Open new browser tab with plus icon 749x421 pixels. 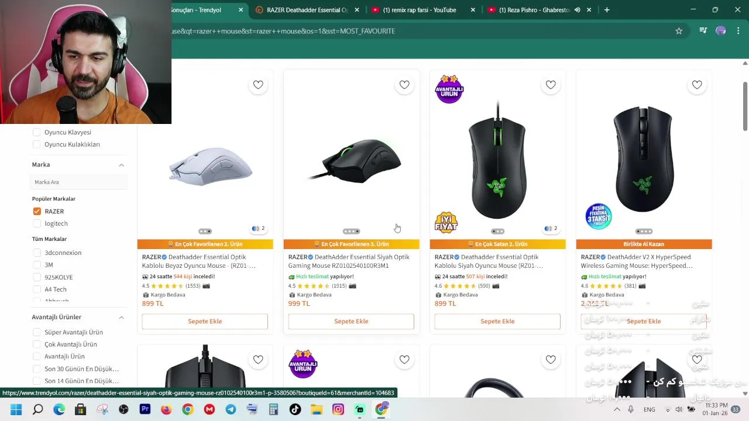click(607, 10)
